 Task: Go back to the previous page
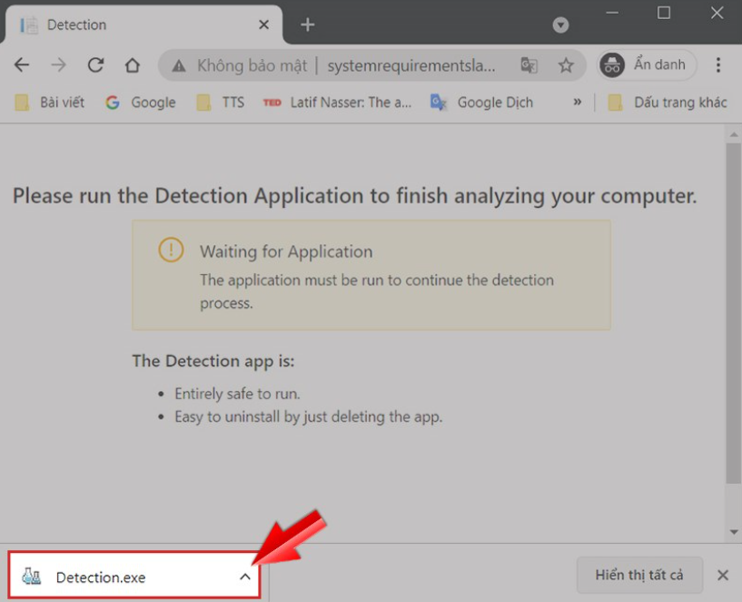pyautogui.click(x=22, y=64)
